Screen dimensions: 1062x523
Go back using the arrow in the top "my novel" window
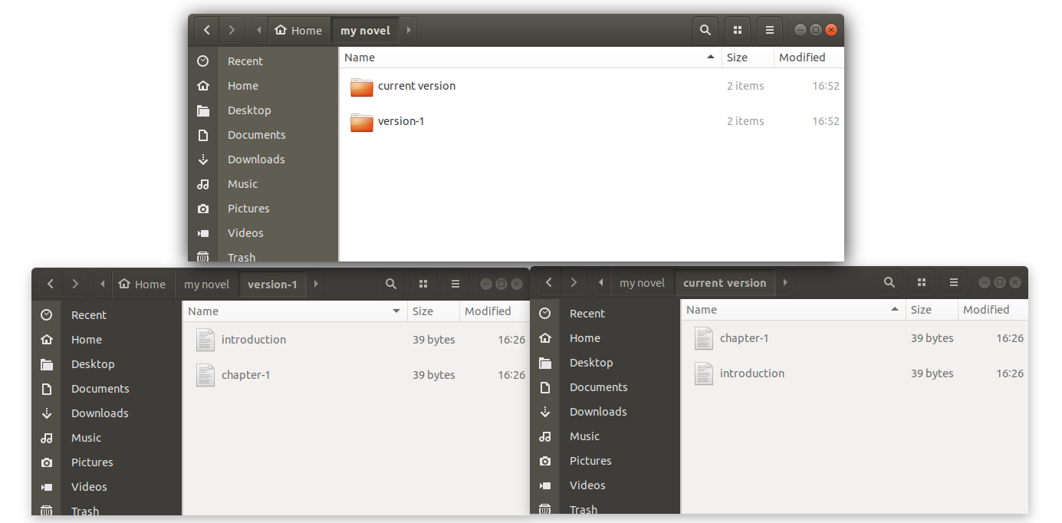[207, 31]
